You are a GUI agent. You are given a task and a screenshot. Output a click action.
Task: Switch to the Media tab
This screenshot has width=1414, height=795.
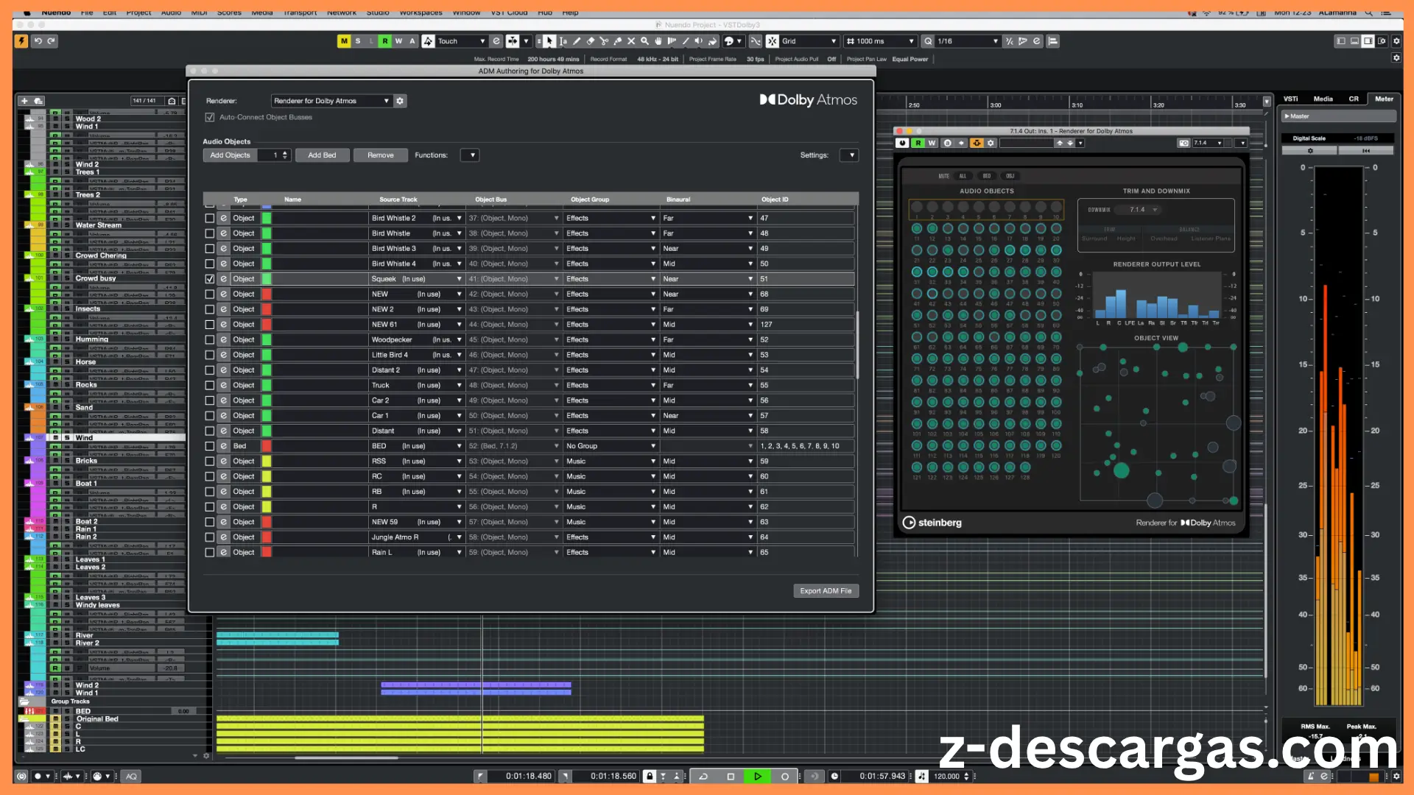coord(1323,99)
